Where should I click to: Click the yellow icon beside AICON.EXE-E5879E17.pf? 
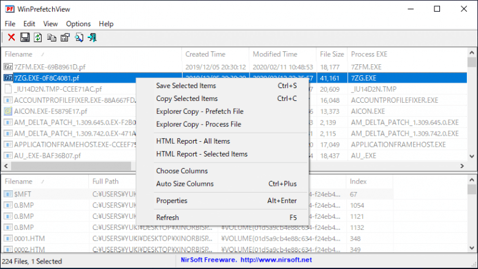coord(8,111)
